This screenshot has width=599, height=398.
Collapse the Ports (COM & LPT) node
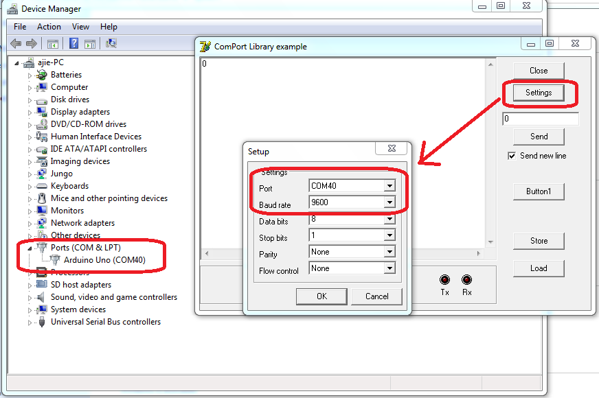[30, 248]
